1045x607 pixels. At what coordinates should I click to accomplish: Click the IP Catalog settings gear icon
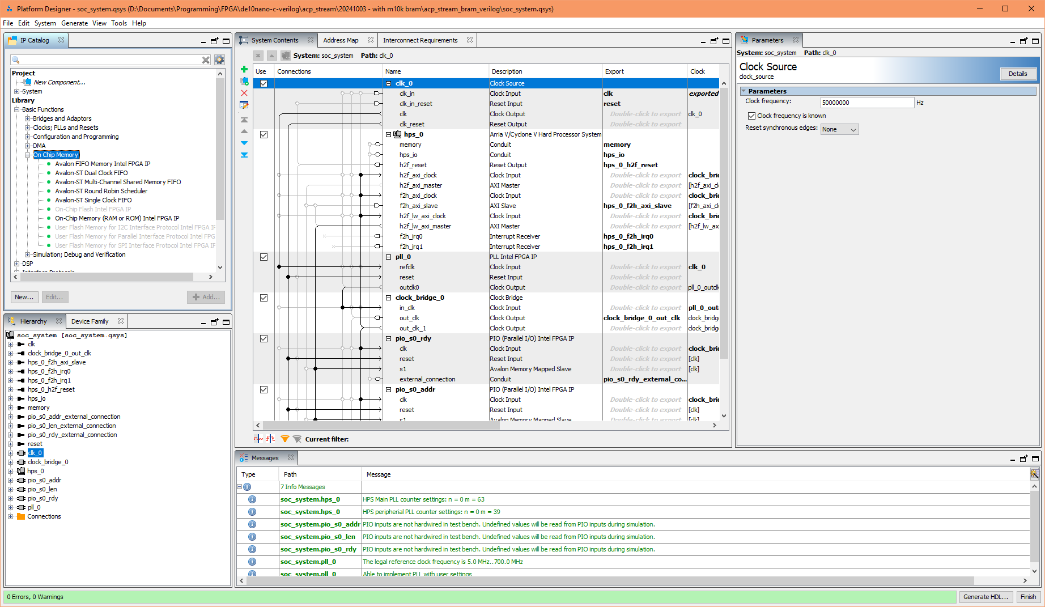[219, 59]
